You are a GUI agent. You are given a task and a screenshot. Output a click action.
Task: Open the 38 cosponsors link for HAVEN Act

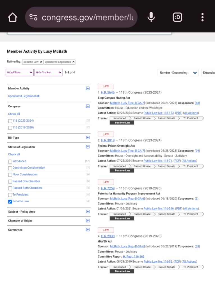[197, 246]
